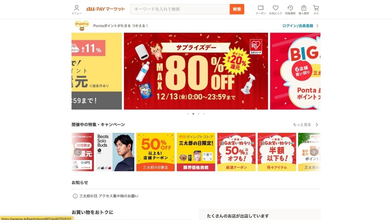
Task: Open お気に入り heart icon
Action: click(x=275, y=9)
